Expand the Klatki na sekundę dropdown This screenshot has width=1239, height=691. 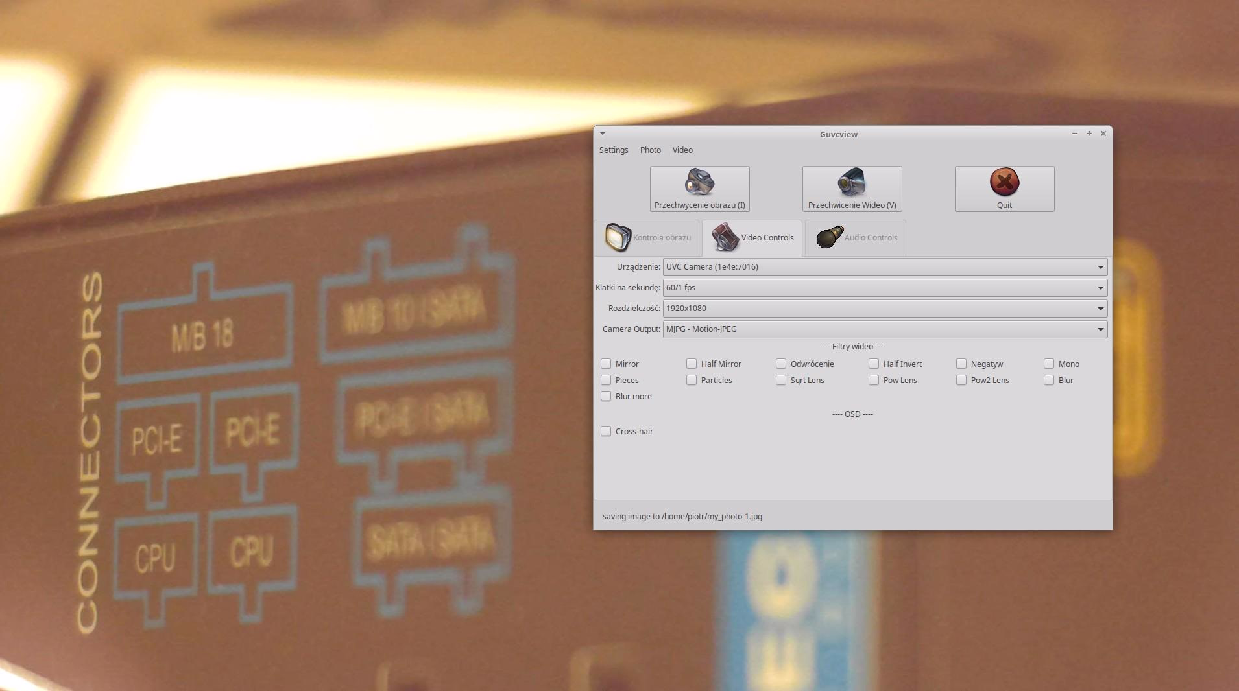click(x=885, y=288)
